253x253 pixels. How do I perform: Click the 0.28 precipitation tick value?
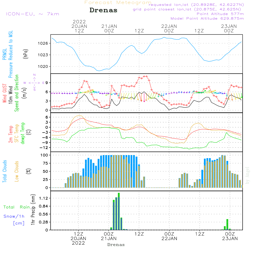44,222
